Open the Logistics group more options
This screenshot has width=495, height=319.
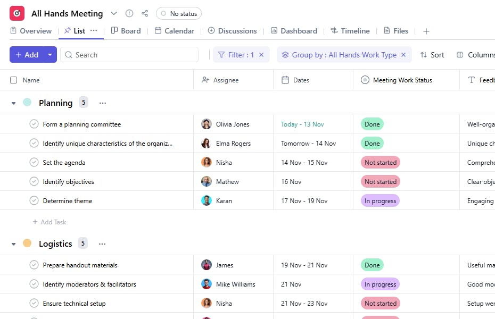pyautogui.click(x=102, y=244)
